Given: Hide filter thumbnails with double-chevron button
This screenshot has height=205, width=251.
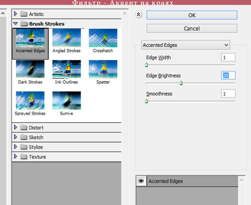Looking at the screenshot, I should pyautogui.click(x=138, y=15).
